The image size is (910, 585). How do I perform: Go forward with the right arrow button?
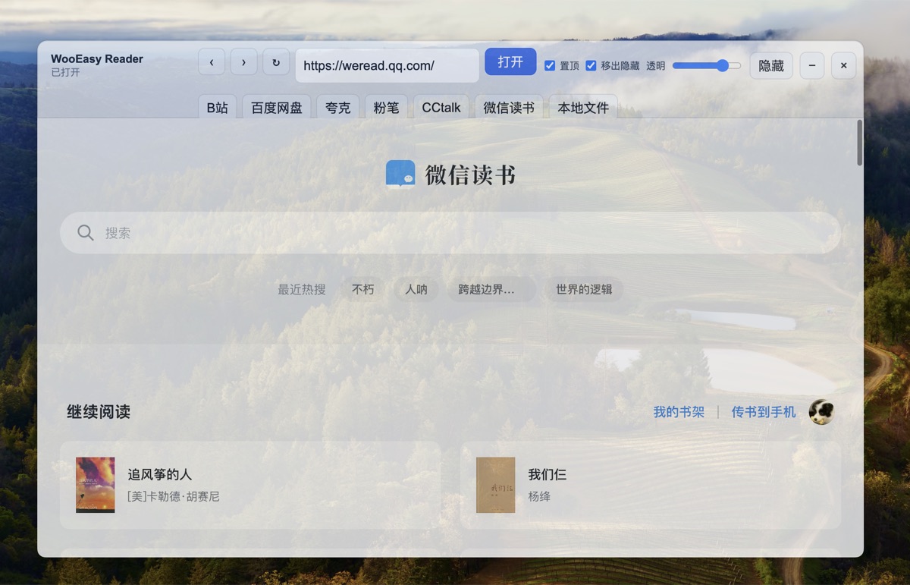(243, 62)
